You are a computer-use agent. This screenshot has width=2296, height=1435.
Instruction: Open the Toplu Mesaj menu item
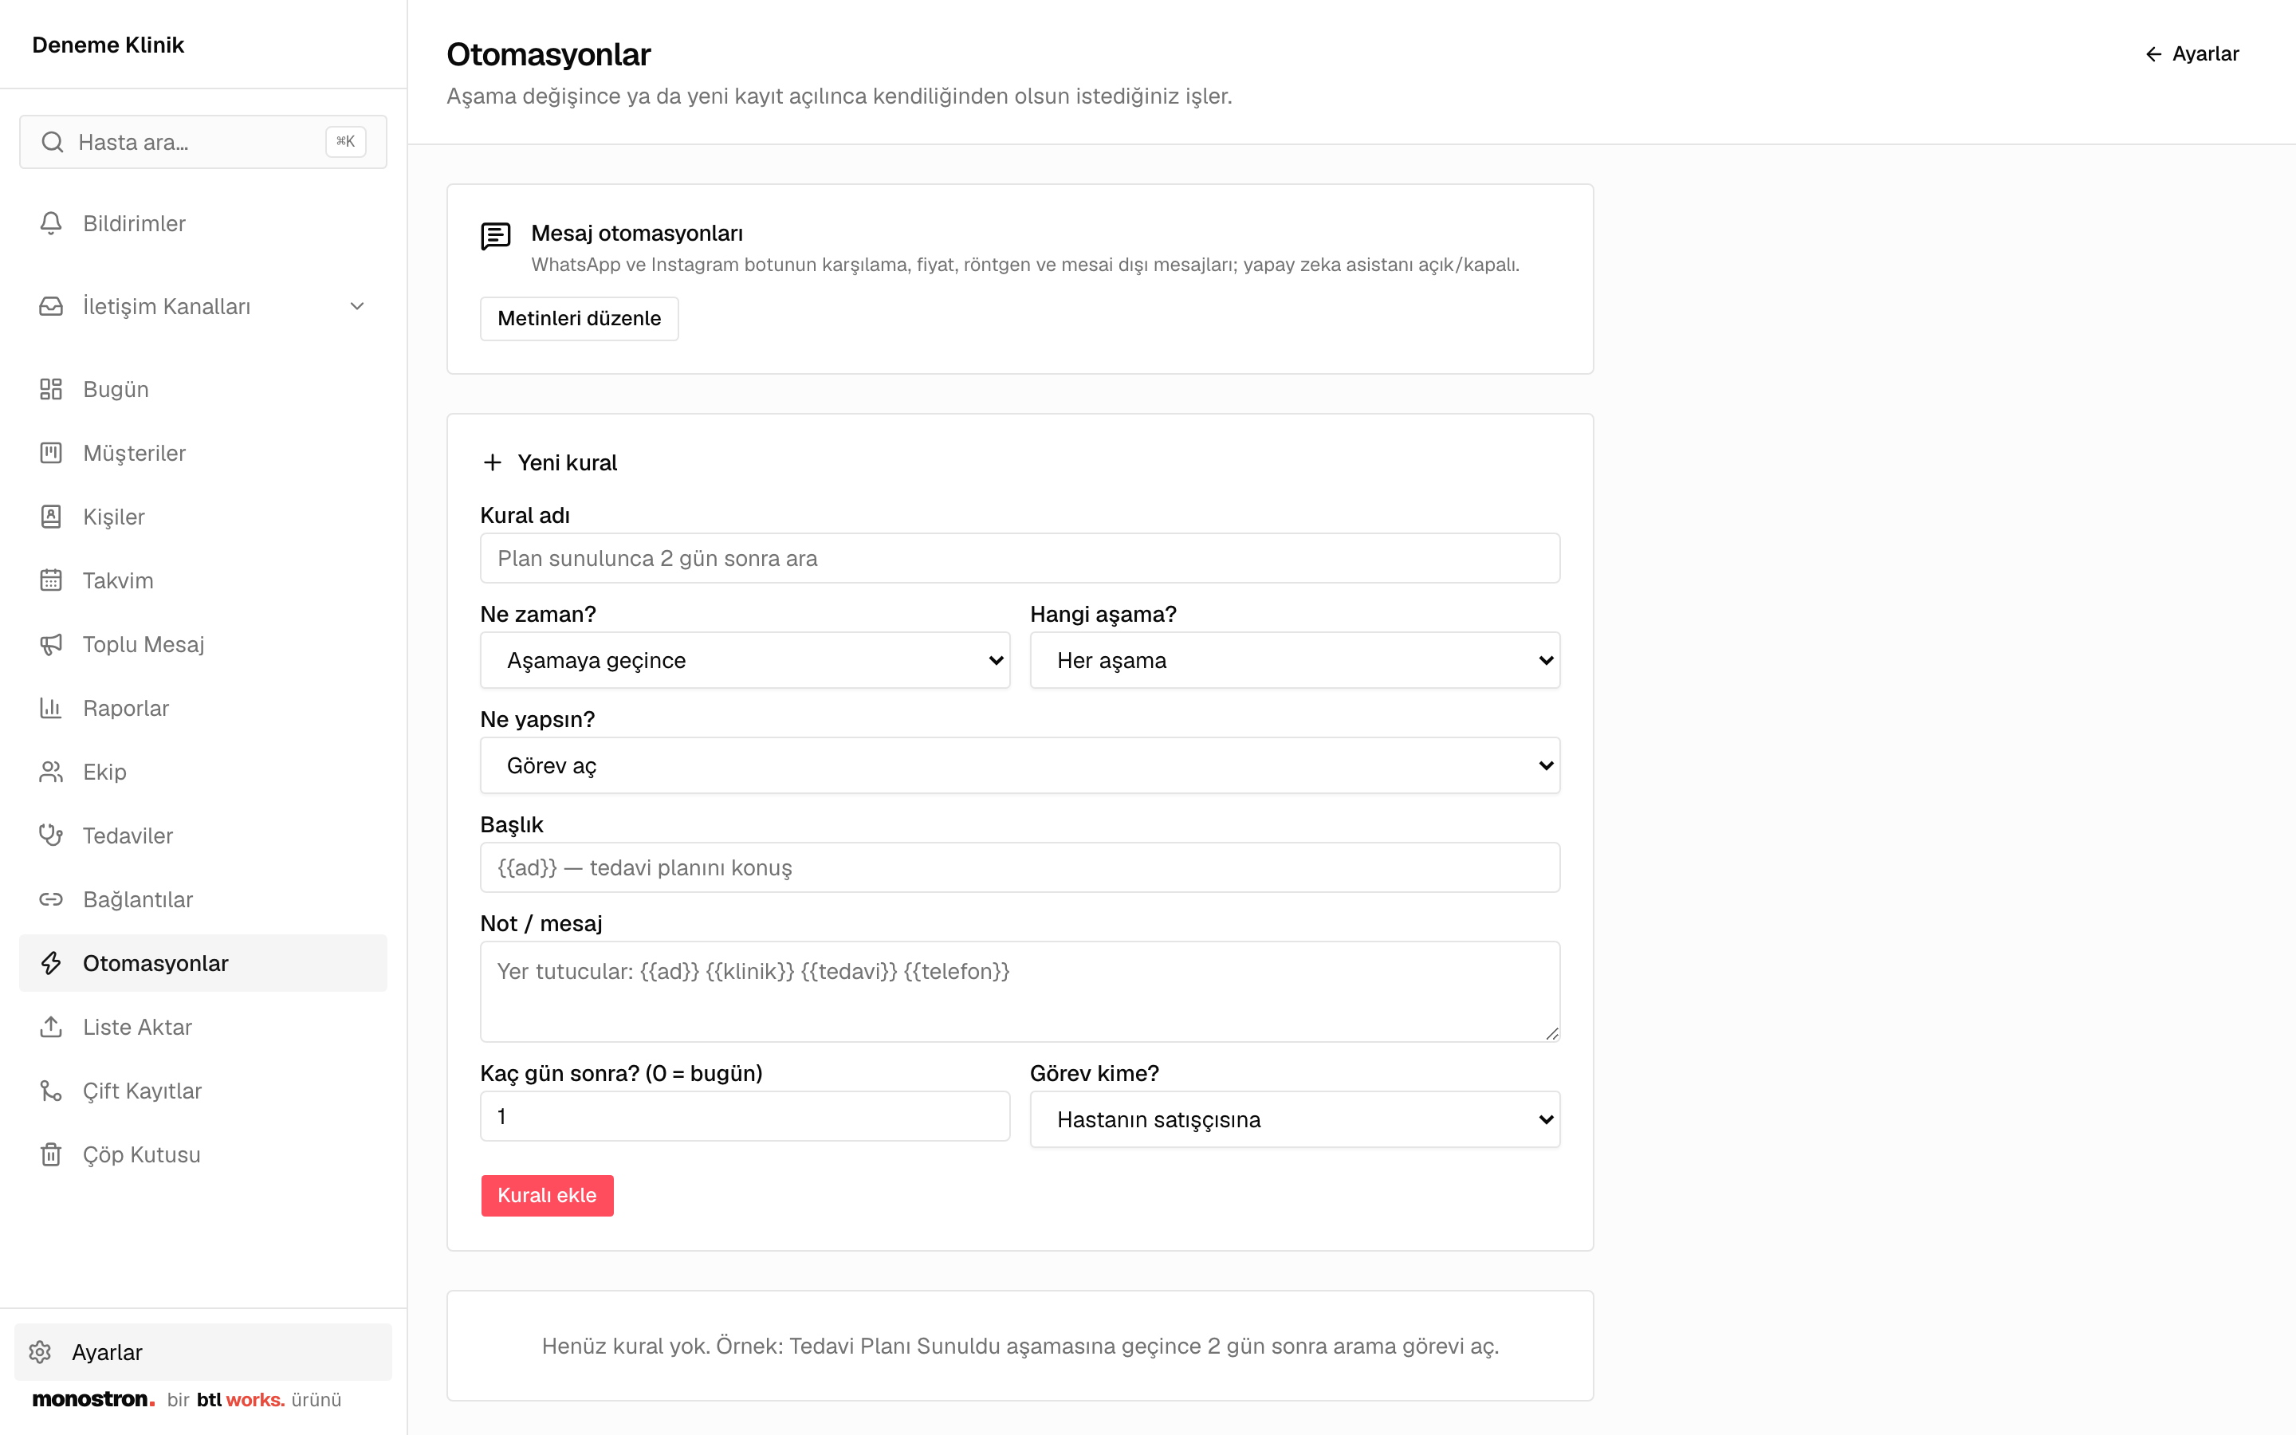coord(203,644)
